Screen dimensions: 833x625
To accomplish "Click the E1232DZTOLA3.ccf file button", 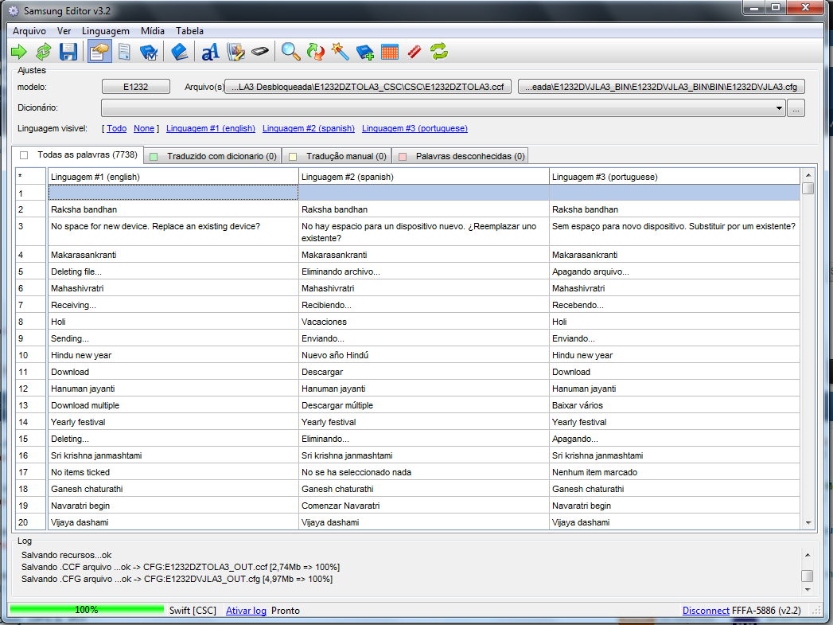I will point(368,87).
